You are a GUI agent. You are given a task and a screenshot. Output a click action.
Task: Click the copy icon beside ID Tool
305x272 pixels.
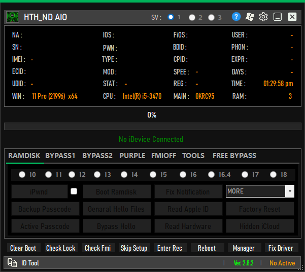12,263
